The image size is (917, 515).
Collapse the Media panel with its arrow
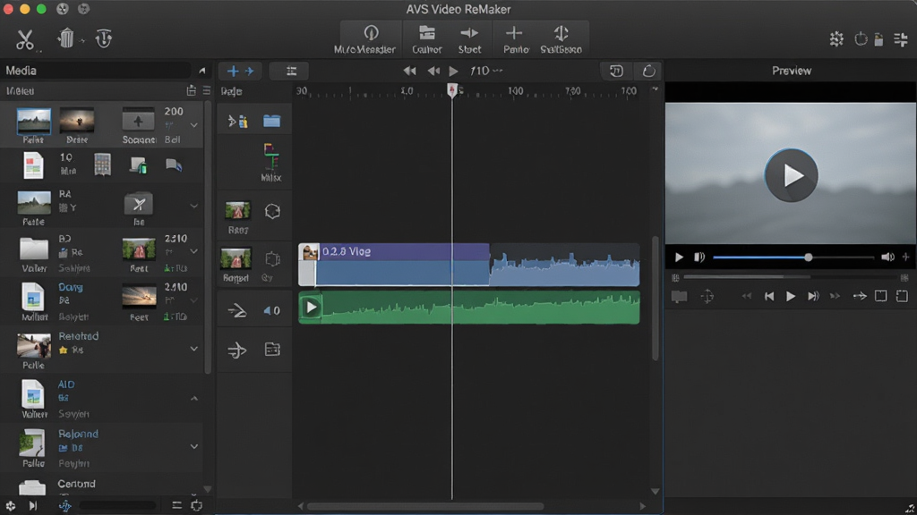pyautogui.click(x=202, y=71)
